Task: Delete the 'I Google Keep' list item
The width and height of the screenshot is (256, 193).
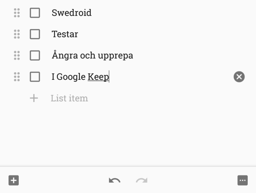Action: [x=239, y=77]
